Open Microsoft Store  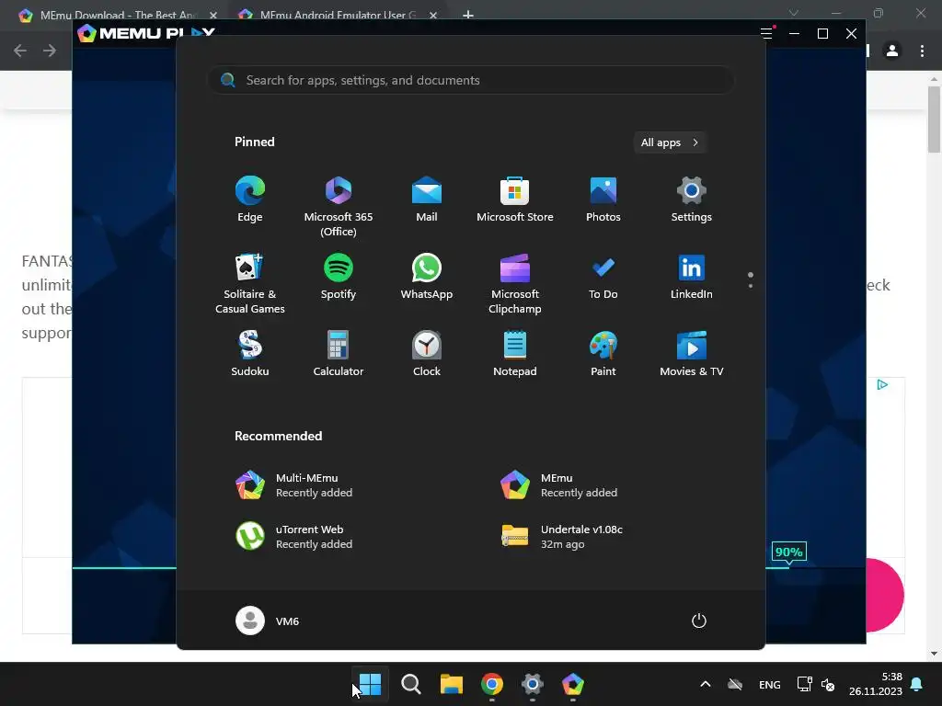515,199
